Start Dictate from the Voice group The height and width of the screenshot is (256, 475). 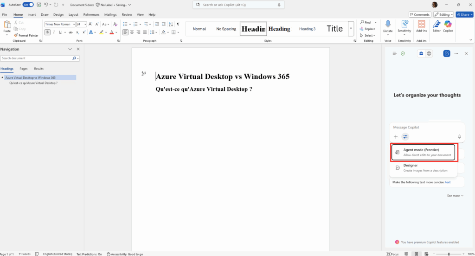point(388,26)
